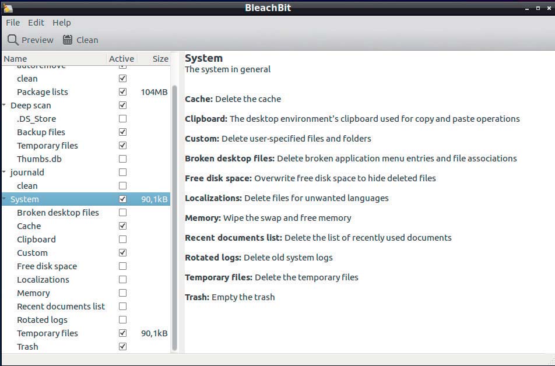Open the Help menu
The height and width of the screenshot is (366, 555).
(x=62, y=23)
